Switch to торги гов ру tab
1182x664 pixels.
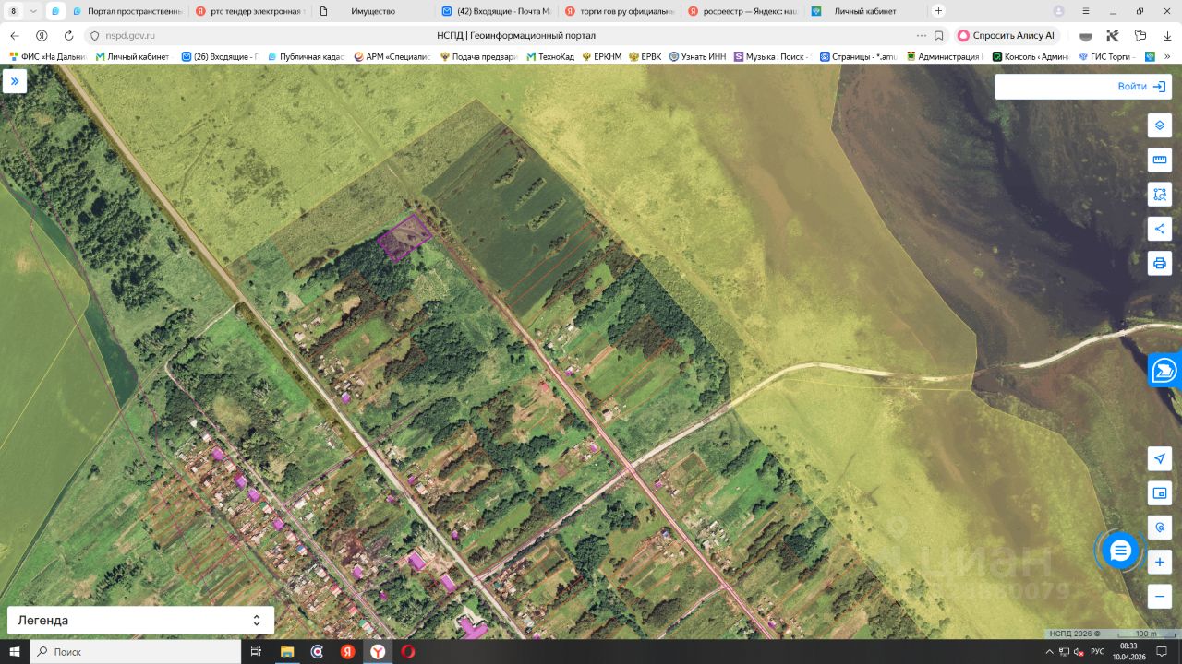(x=618, y=11)
